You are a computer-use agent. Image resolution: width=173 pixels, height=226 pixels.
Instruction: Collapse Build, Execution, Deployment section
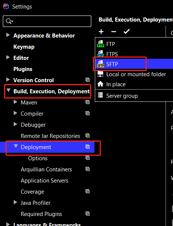pyautogui.click(x=9, y=91)
